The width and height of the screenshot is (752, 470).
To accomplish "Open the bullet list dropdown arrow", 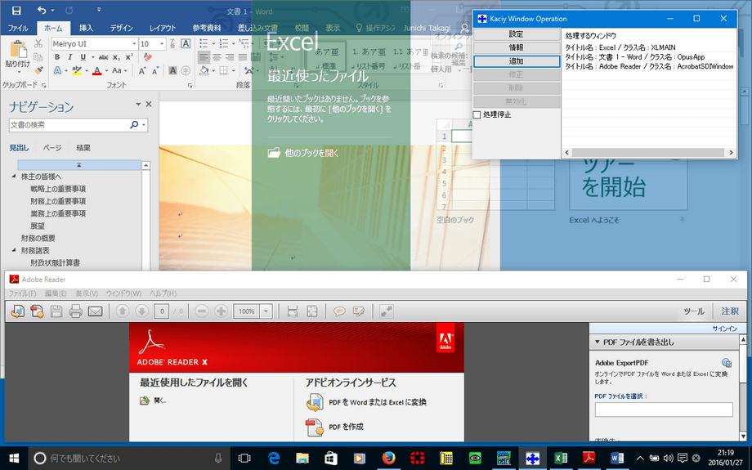I will [213, 43].
